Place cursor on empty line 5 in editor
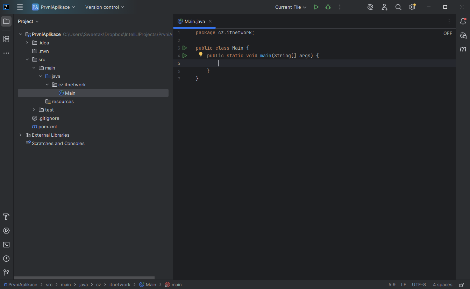 pyautogui.click(x=325, y=63)
